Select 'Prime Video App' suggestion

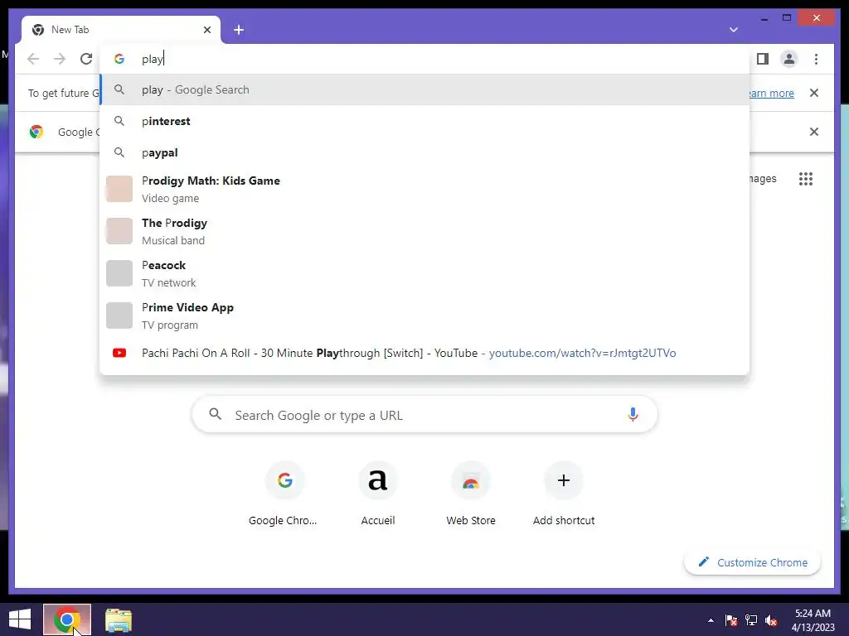pyautogui.click(x=424, y=316)
